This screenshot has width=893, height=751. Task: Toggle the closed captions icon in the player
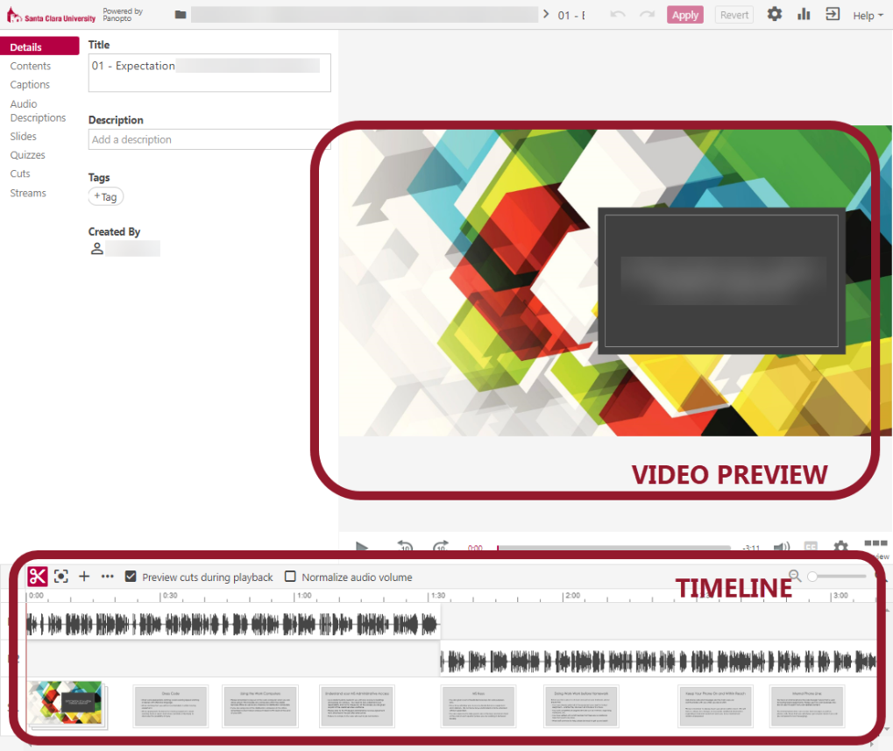(810, 547)
